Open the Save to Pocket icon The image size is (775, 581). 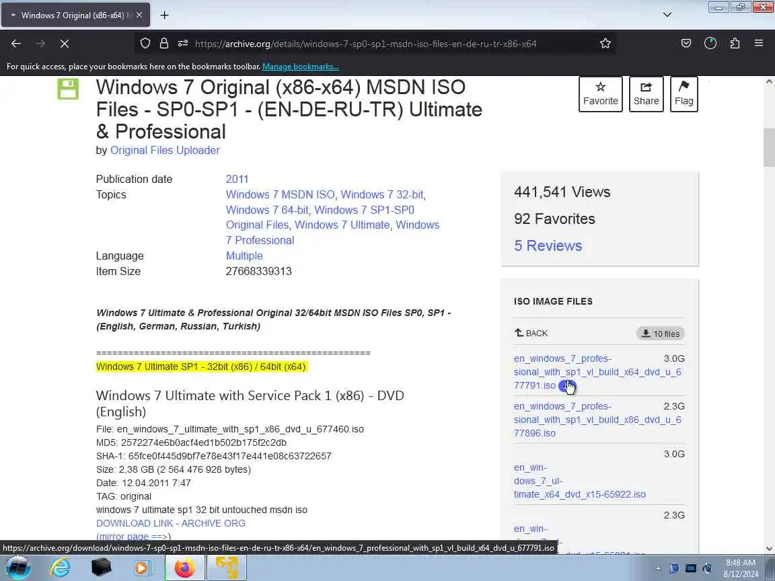[686, 44]
